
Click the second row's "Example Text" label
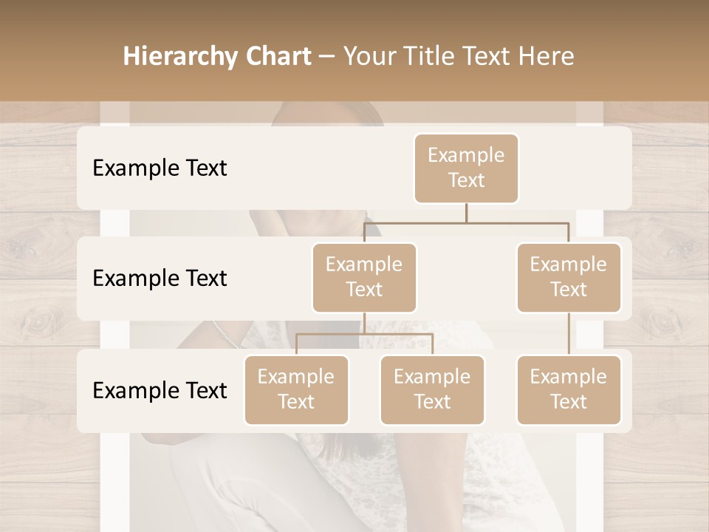coord(160,278)
